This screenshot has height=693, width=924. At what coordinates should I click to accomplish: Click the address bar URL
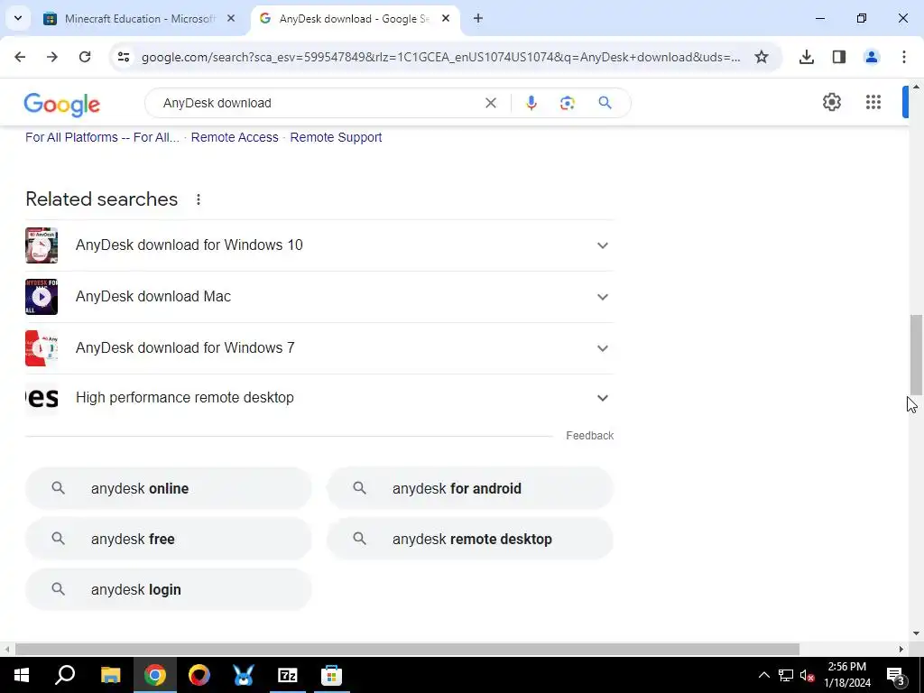[x=440, y=57]
